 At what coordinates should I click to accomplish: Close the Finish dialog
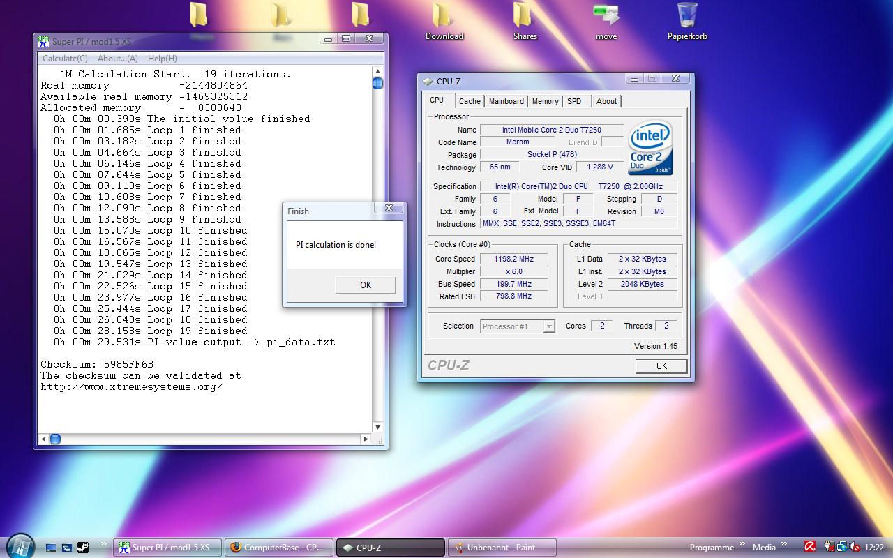(389, 208)
